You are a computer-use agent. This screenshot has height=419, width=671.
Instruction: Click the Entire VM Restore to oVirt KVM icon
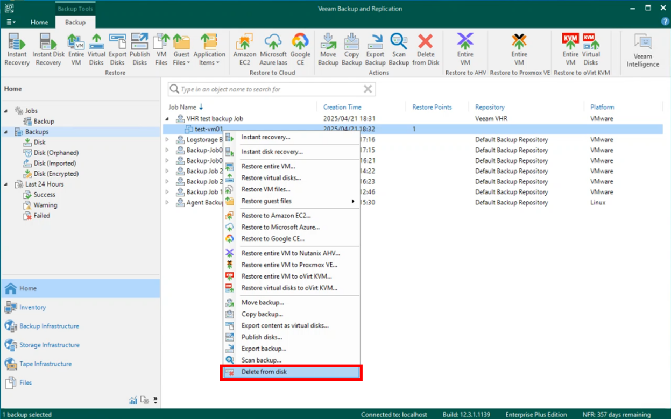pyautogui.click(x=570, y=49)
